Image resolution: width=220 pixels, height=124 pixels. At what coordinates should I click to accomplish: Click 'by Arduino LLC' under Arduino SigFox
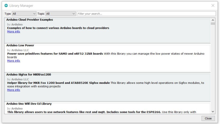[18, 79]
